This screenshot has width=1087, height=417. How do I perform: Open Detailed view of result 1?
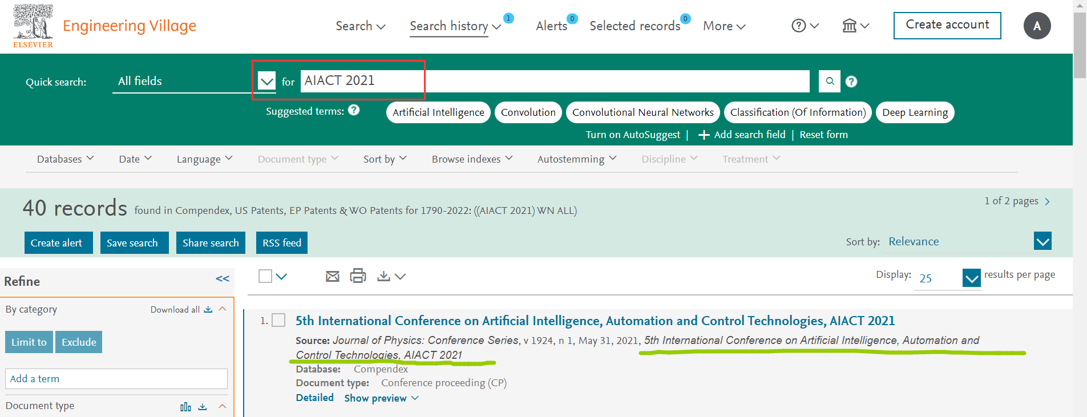tap(314, 398)
